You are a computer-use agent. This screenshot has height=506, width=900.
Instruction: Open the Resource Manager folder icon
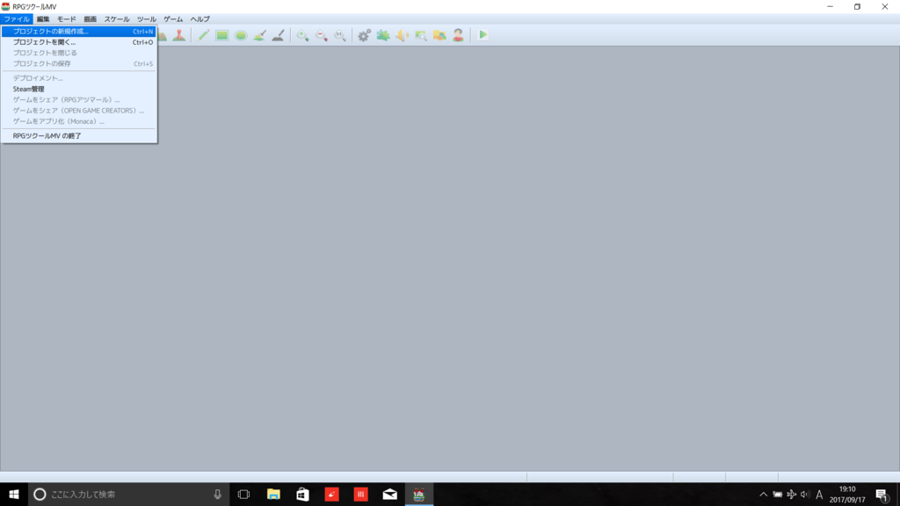[439, 35]
